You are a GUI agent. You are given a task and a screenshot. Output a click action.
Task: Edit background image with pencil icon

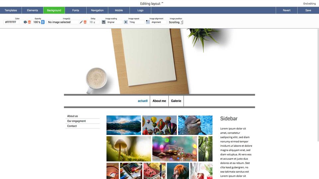click(81, 22)
